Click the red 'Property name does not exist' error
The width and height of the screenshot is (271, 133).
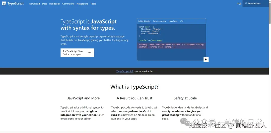tap(171, 46)
